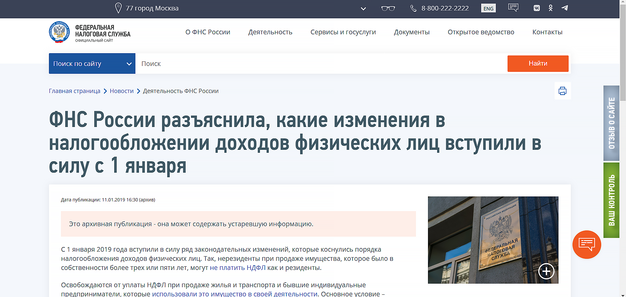Click the archive publication warning notice

click(x=238, y=224)
